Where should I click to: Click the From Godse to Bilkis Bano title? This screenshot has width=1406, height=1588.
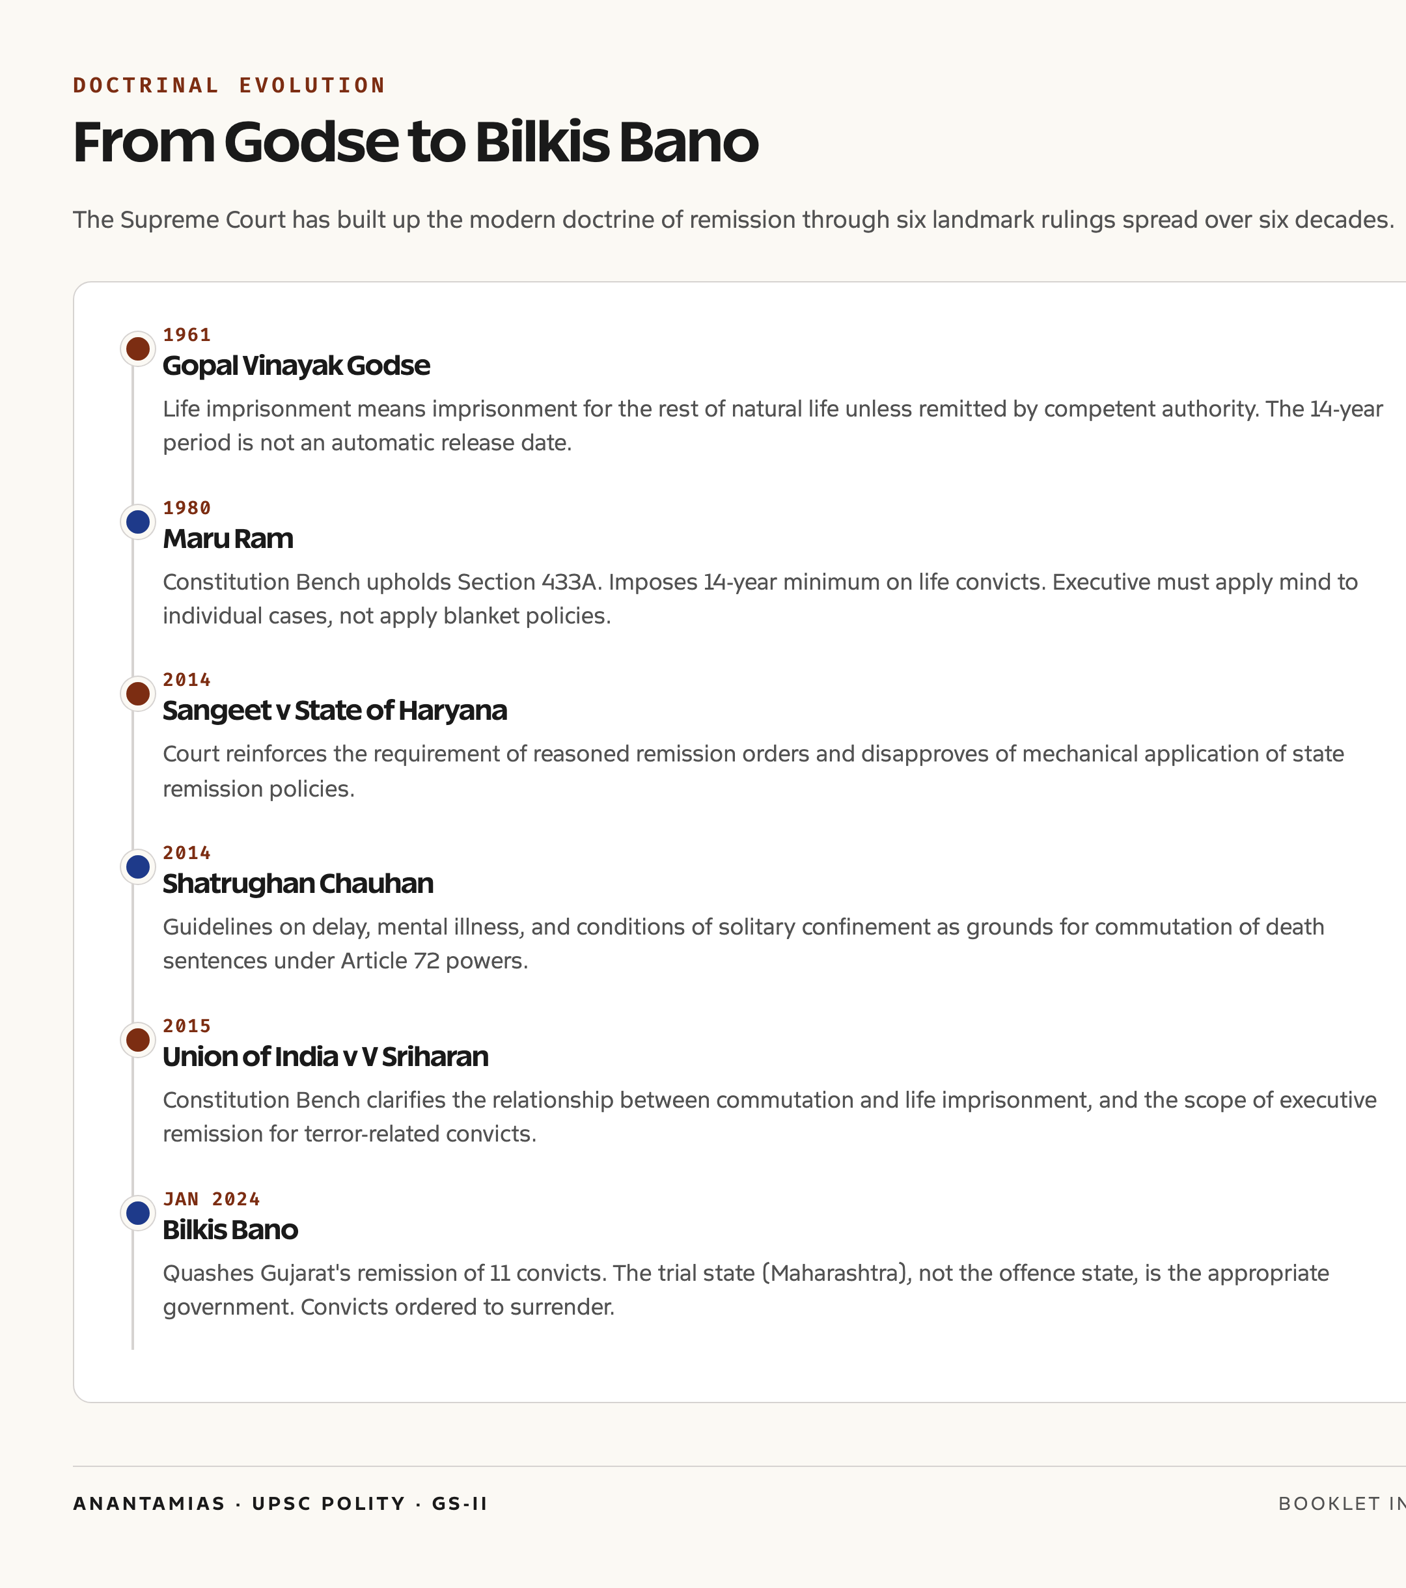tap(415, 143)
